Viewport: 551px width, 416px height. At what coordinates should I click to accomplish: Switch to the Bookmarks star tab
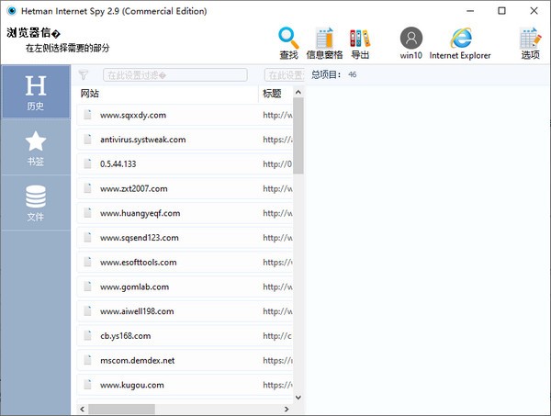pyautogui.click(x=35, y=147)
